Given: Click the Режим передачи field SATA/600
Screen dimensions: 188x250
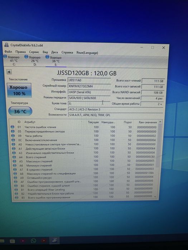Looking at the screenshot, I should click(x=89, y=98).
